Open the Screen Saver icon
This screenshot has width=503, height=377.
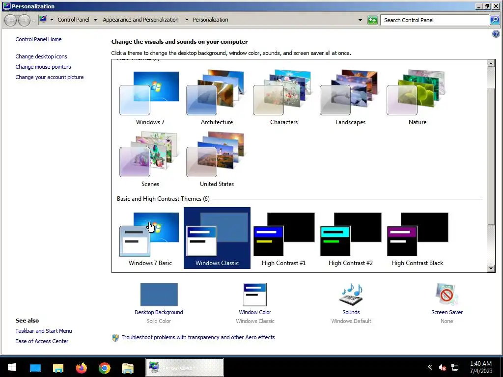tap(447, 295)
